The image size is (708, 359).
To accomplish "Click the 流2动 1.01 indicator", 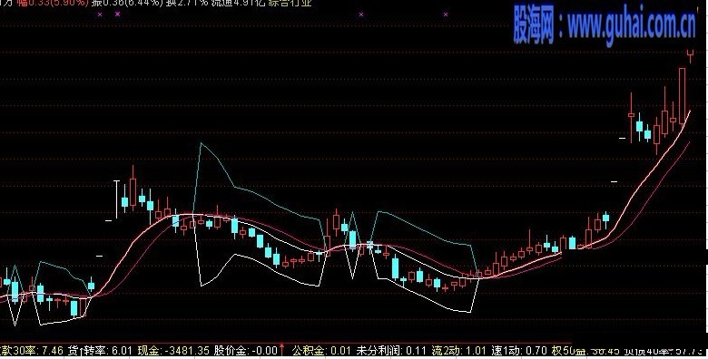I will pyautogui.click(x=458, y=351).
